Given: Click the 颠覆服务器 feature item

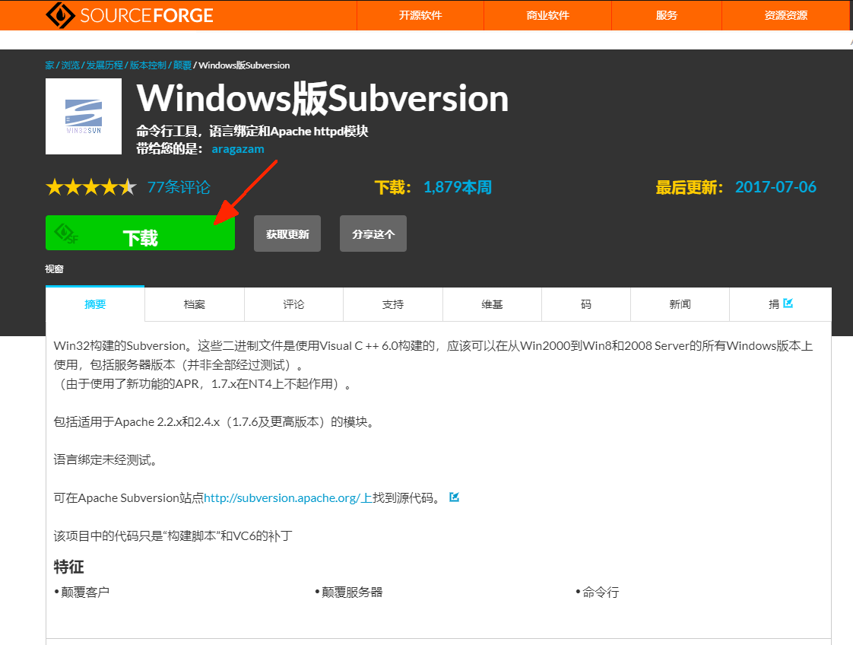Looking at the screenshot, I should [x=352, y=593].
